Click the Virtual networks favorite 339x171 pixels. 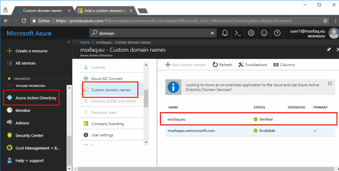[x=30, y=85]
